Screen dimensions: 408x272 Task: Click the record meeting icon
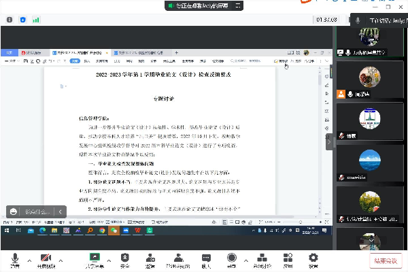231,258
